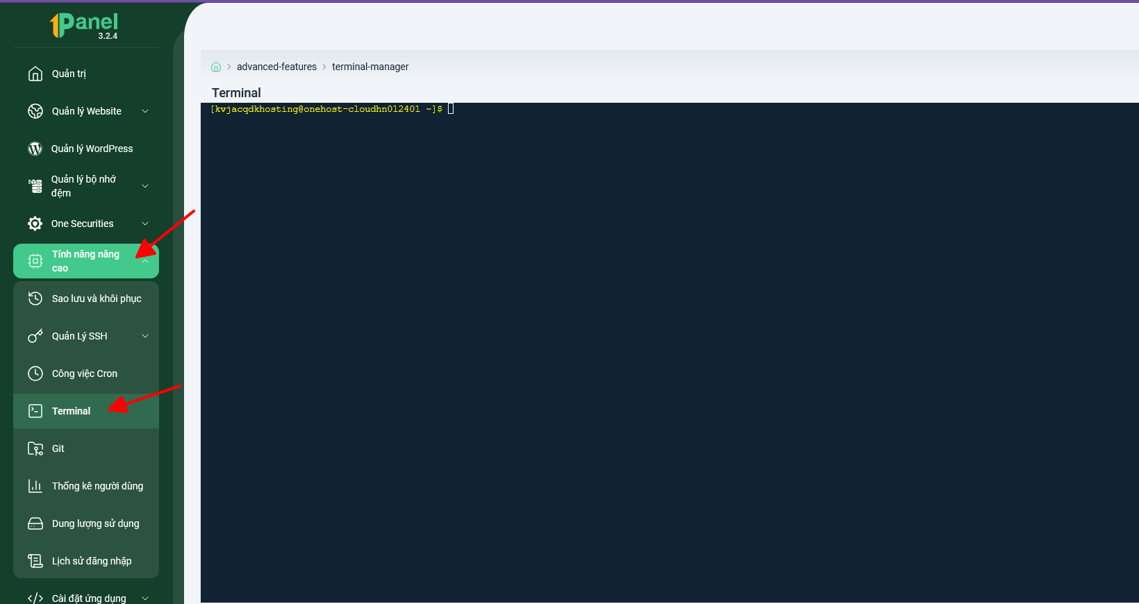
Task: Open the Quản trị menu item
Action: (x=86, y=74)
